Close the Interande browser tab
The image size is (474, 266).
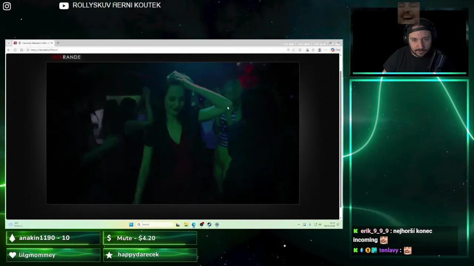(x=52, y=43)
